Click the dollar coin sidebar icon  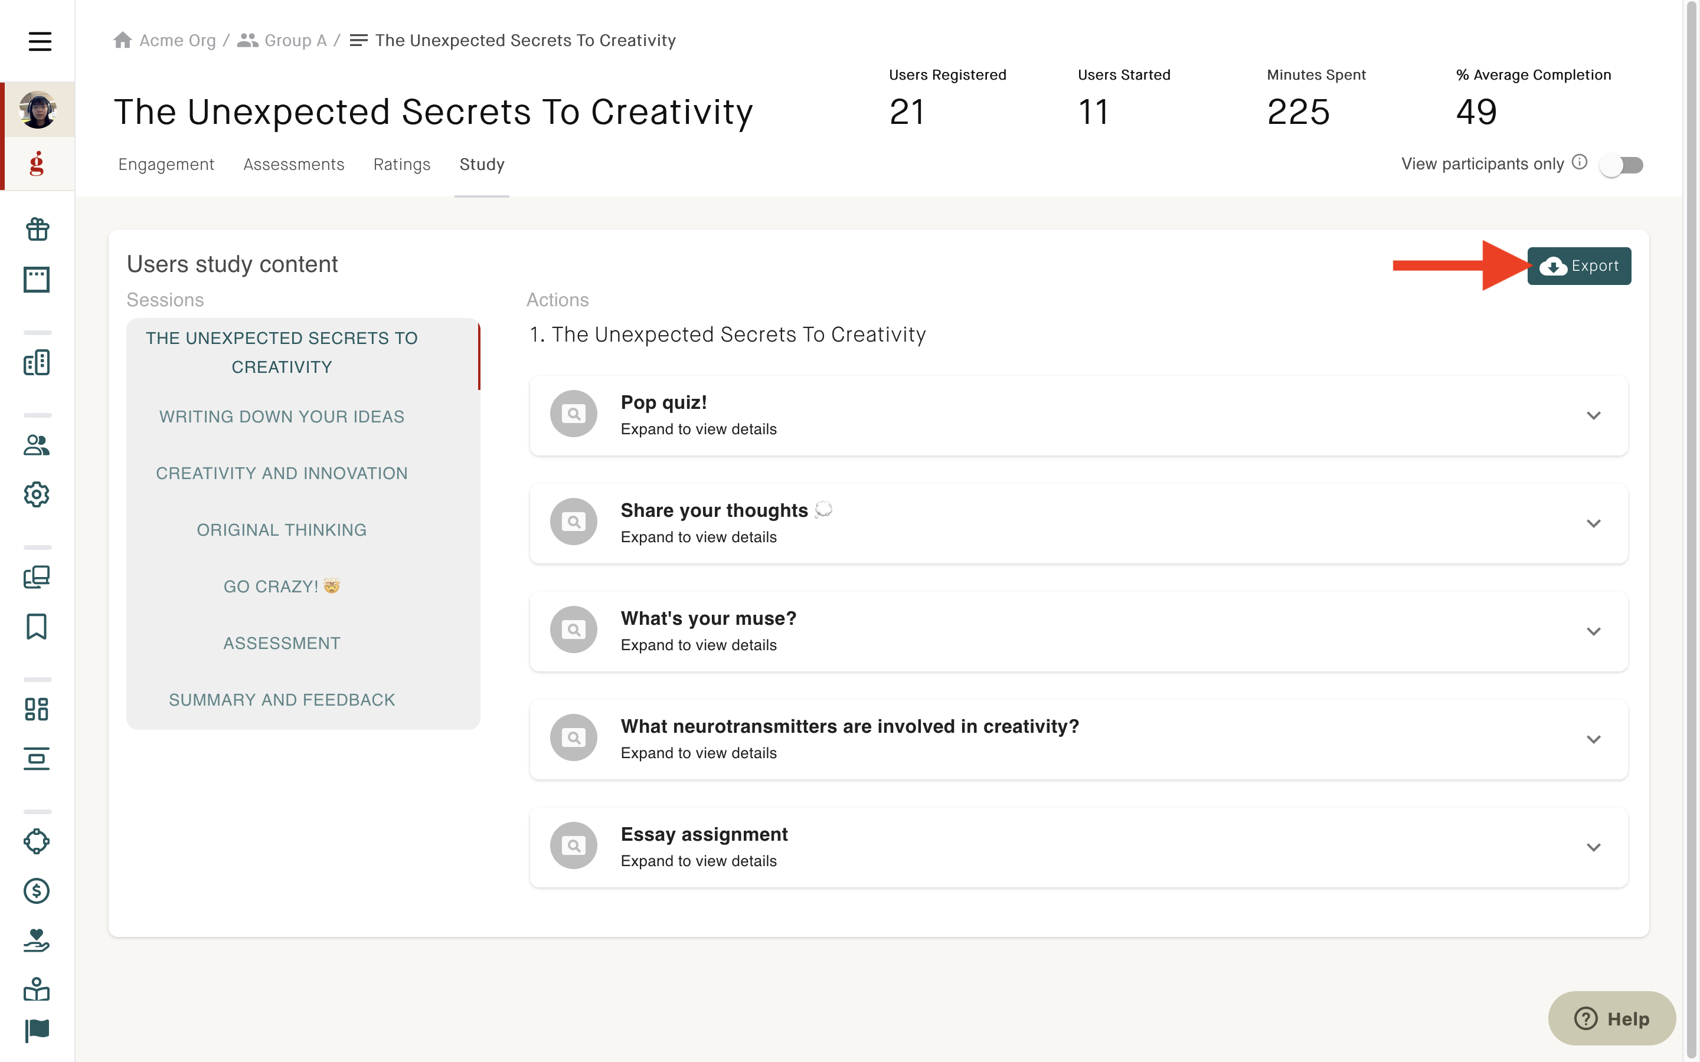click(37, 891)
